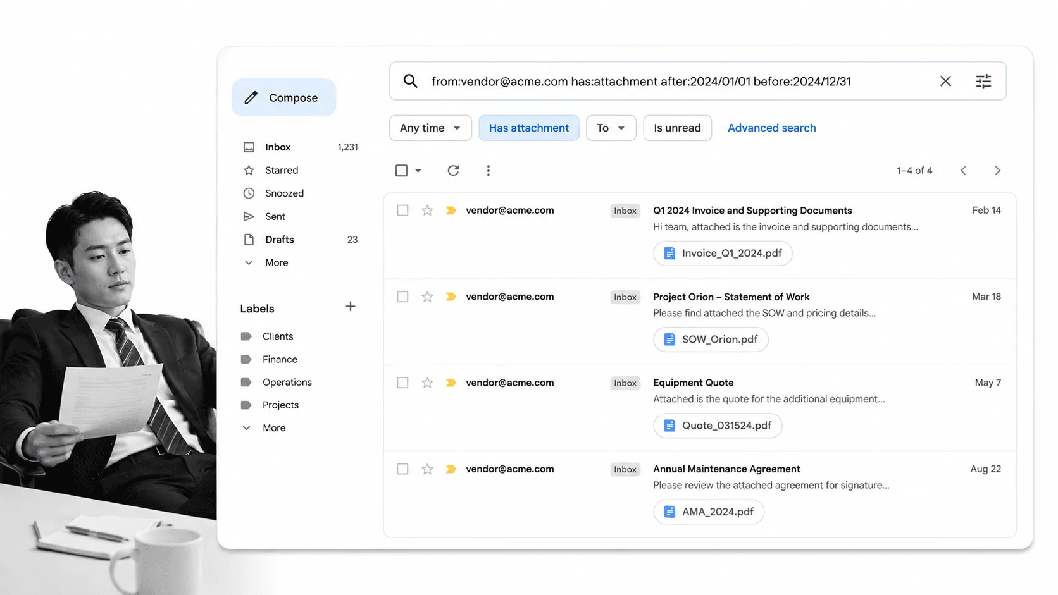Click the 1–4 of 4 results count
The height and width of the screenshot is (595, 1058).
914,171
